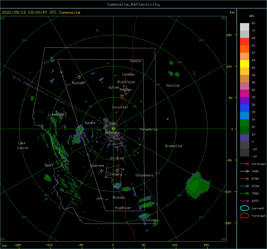Screen dimensions: 267x249
Task: Click the Stettler town label
Action: coord(173,86)
